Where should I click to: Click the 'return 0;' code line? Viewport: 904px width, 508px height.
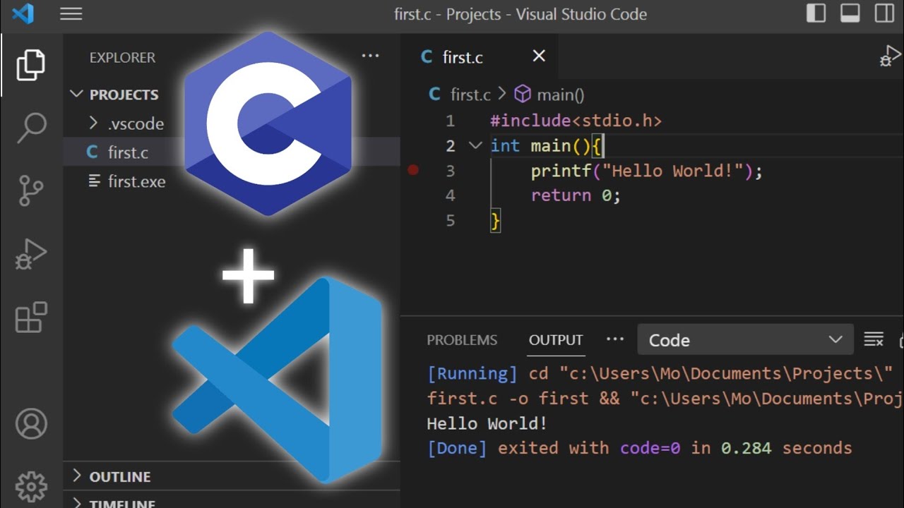pos(576,195)
